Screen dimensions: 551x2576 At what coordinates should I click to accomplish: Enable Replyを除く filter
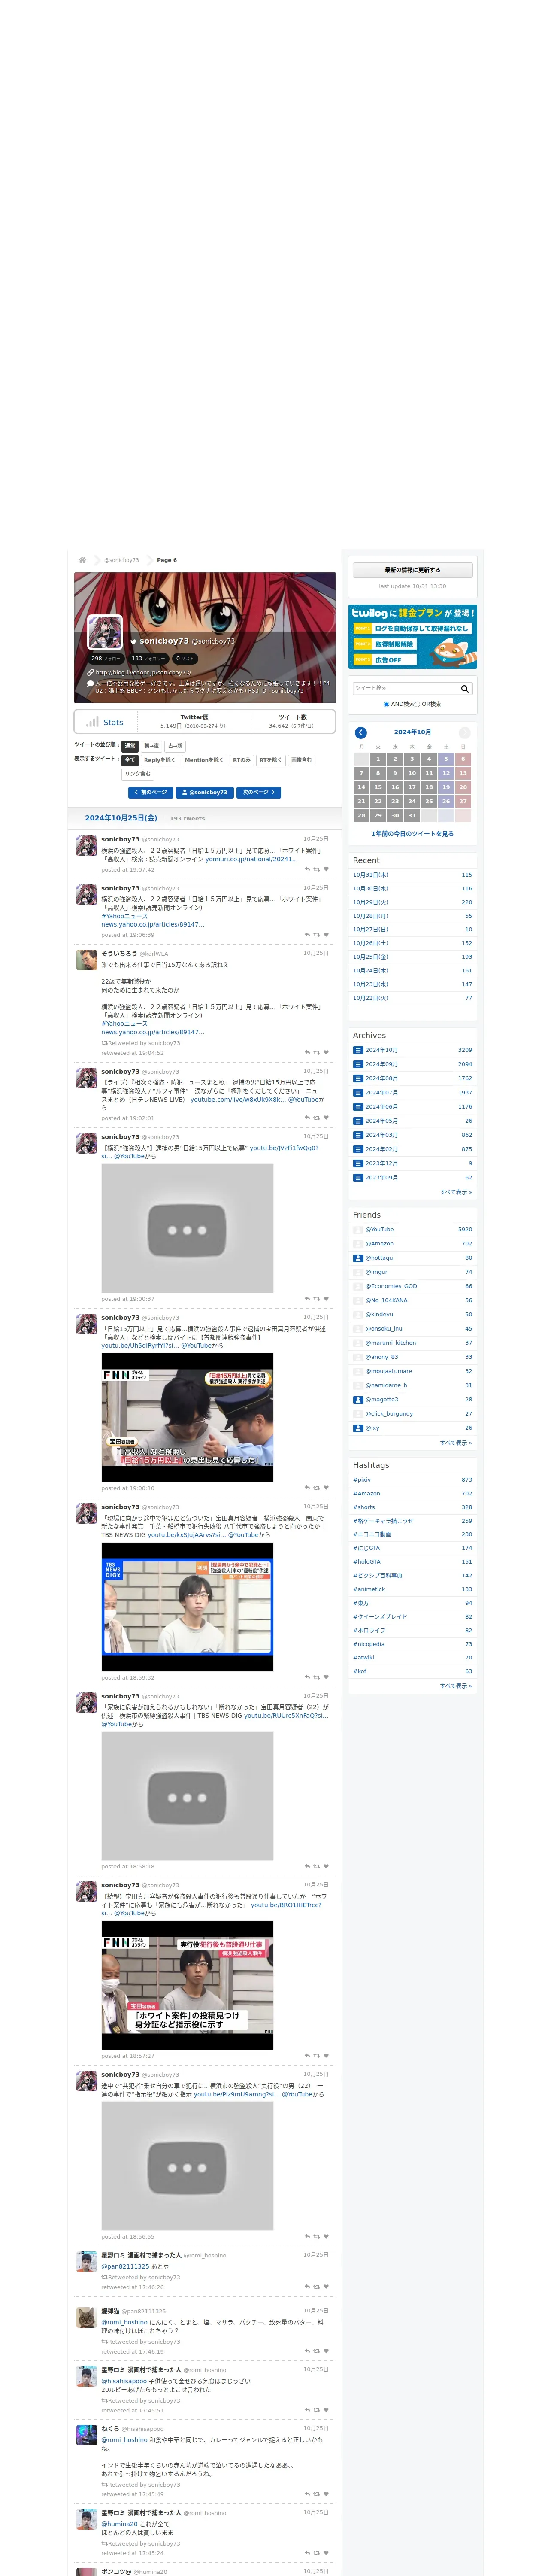159,760
